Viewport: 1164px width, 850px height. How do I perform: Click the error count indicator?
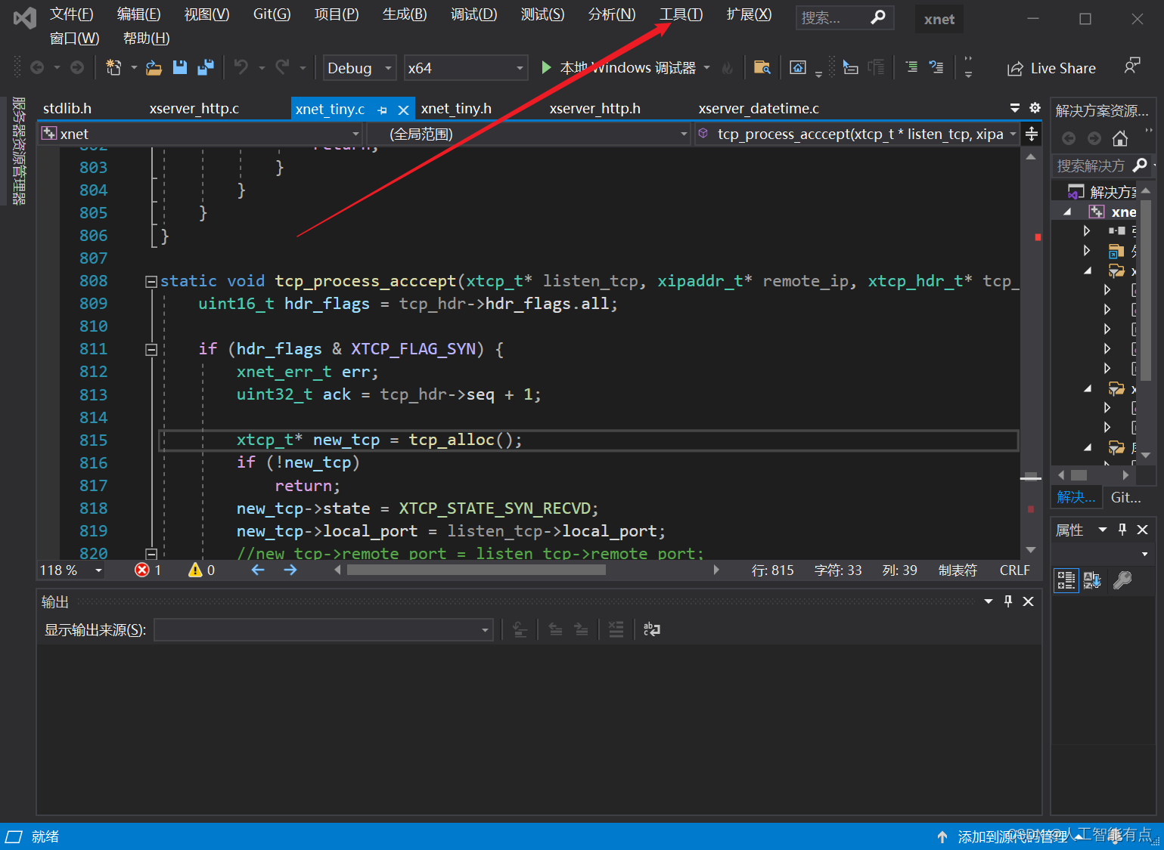[x=148, y=570]
